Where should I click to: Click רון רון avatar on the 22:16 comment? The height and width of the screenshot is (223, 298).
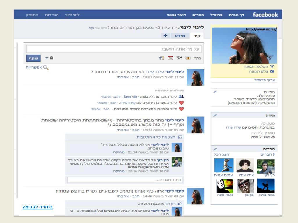point(177,162)
